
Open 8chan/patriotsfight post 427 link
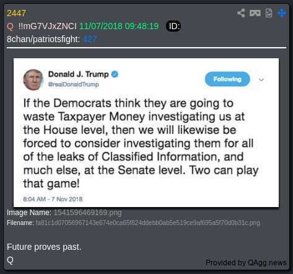pyautogui.click(x=90, y=39)
